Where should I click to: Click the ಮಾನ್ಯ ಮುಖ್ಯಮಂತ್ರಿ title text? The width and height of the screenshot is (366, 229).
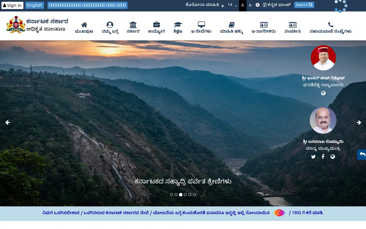323,149
